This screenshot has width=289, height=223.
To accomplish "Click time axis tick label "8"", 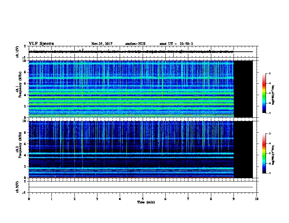I will (x=211, y=199).
